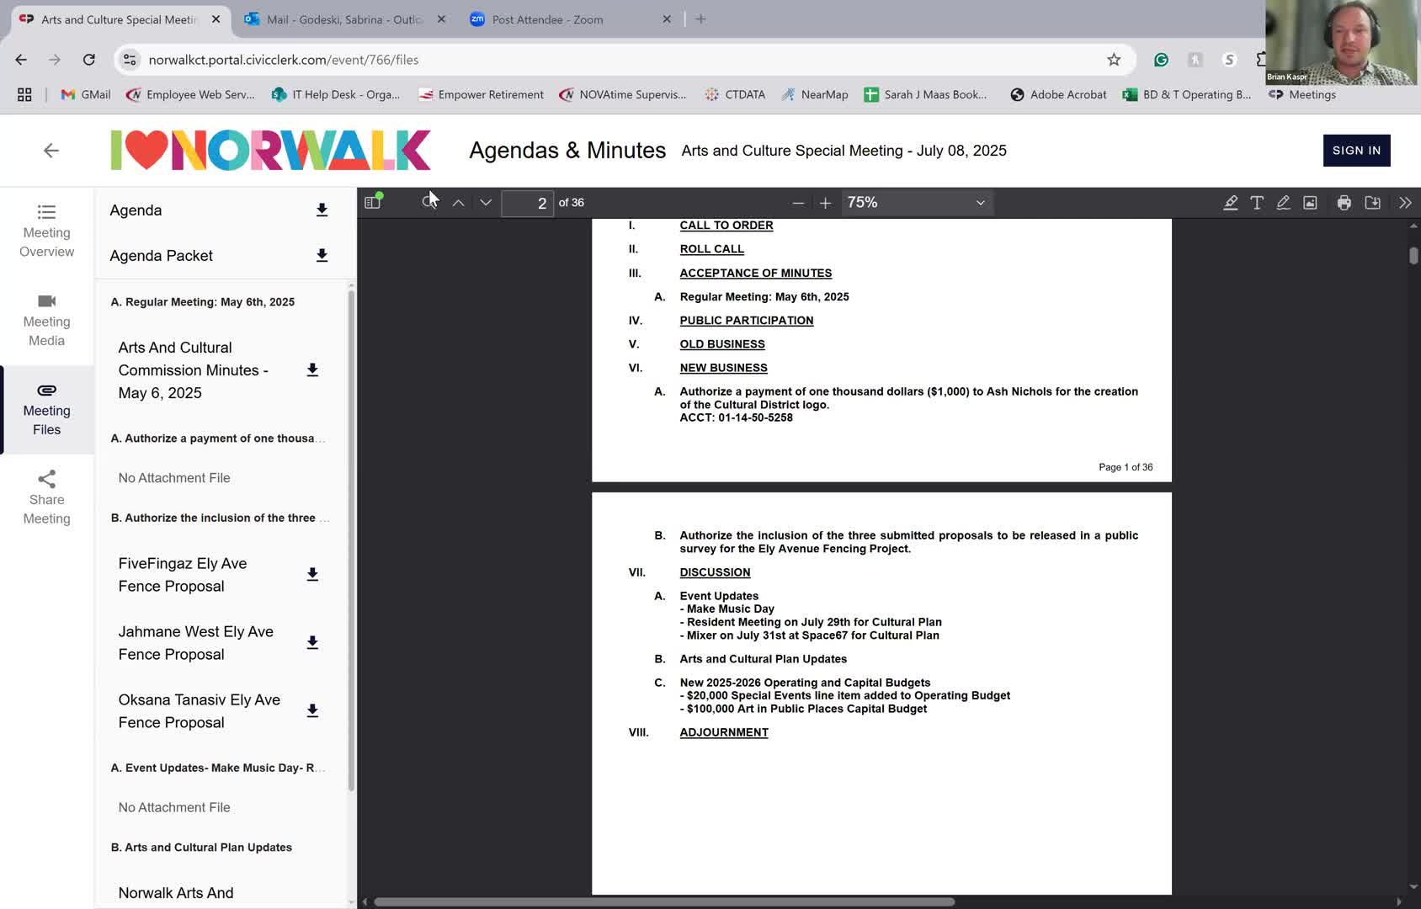Screen dimensions: 1421x909
Task: Go to previous PDF page
Action: point(458,202)
